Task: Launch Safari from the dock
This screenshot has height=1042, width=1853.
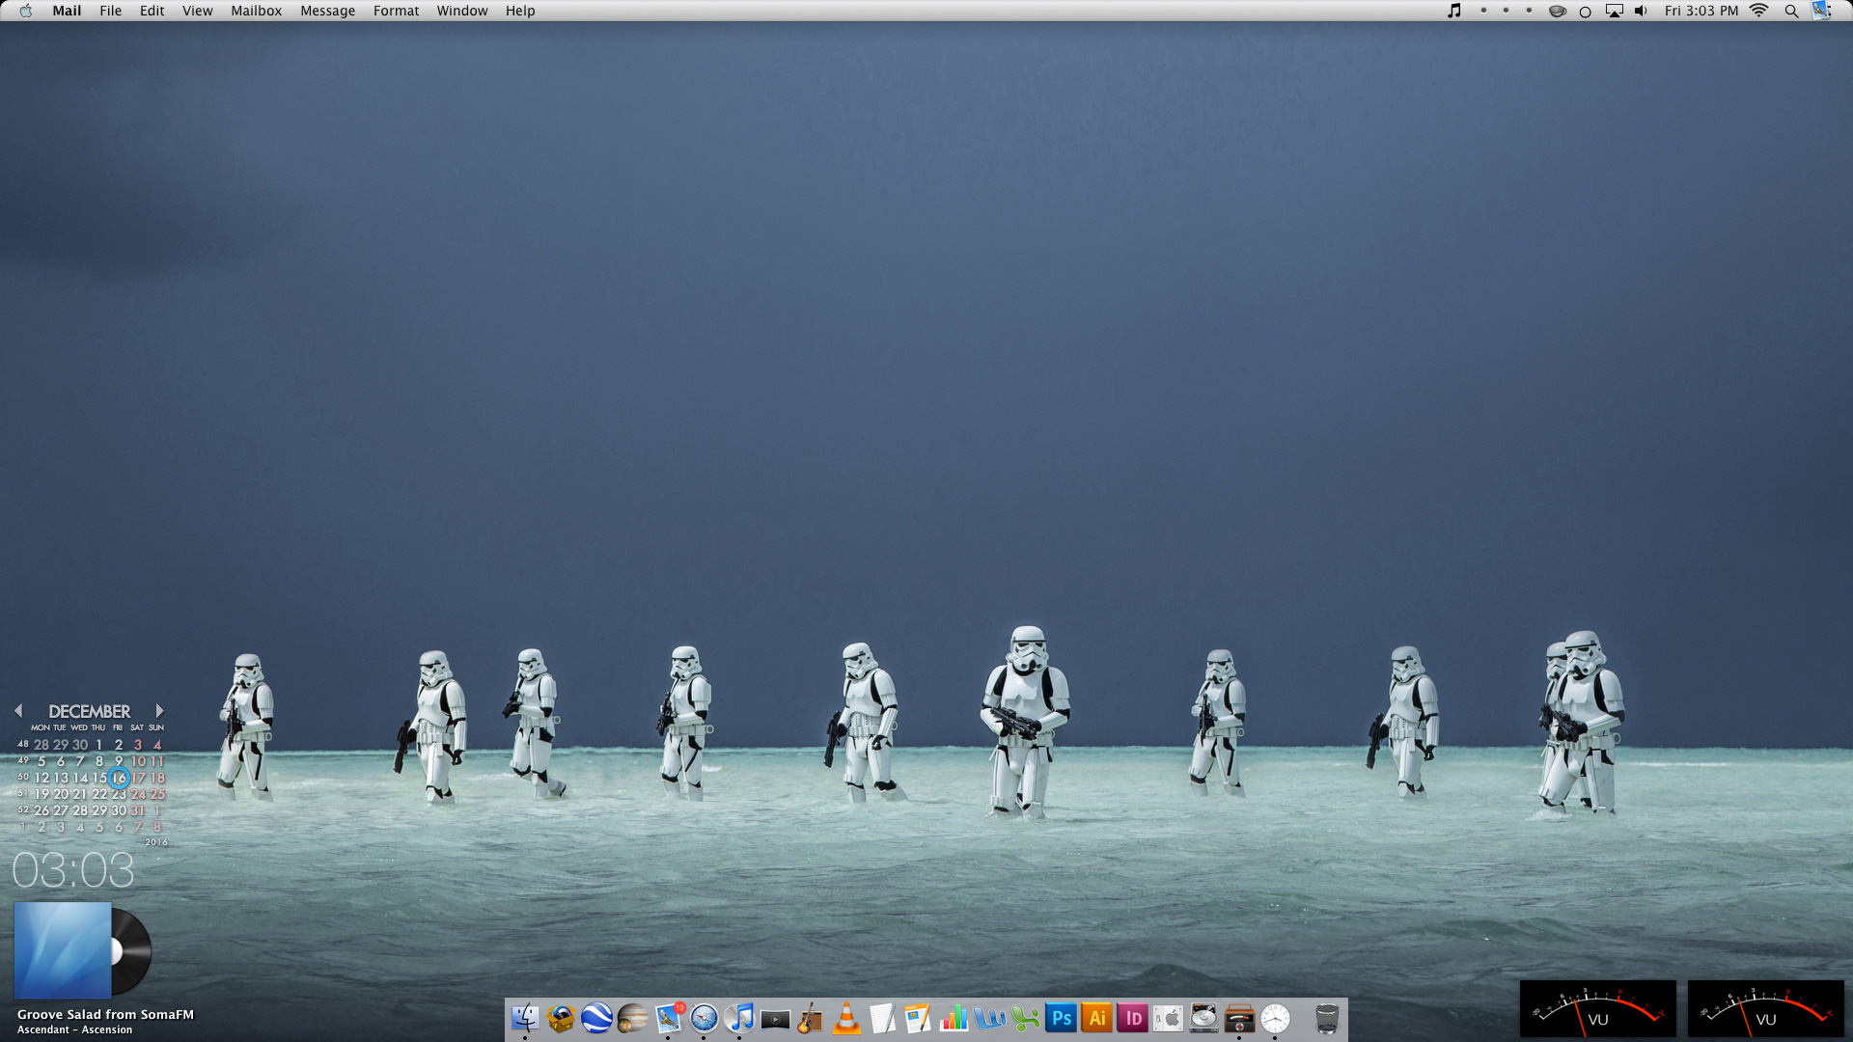Action: (705, 1018)
